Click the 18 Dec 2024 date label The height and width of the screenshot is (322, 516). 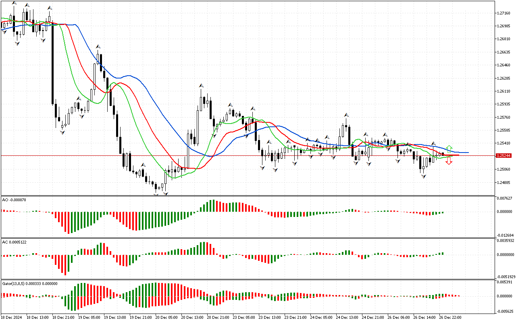[12, 318]
